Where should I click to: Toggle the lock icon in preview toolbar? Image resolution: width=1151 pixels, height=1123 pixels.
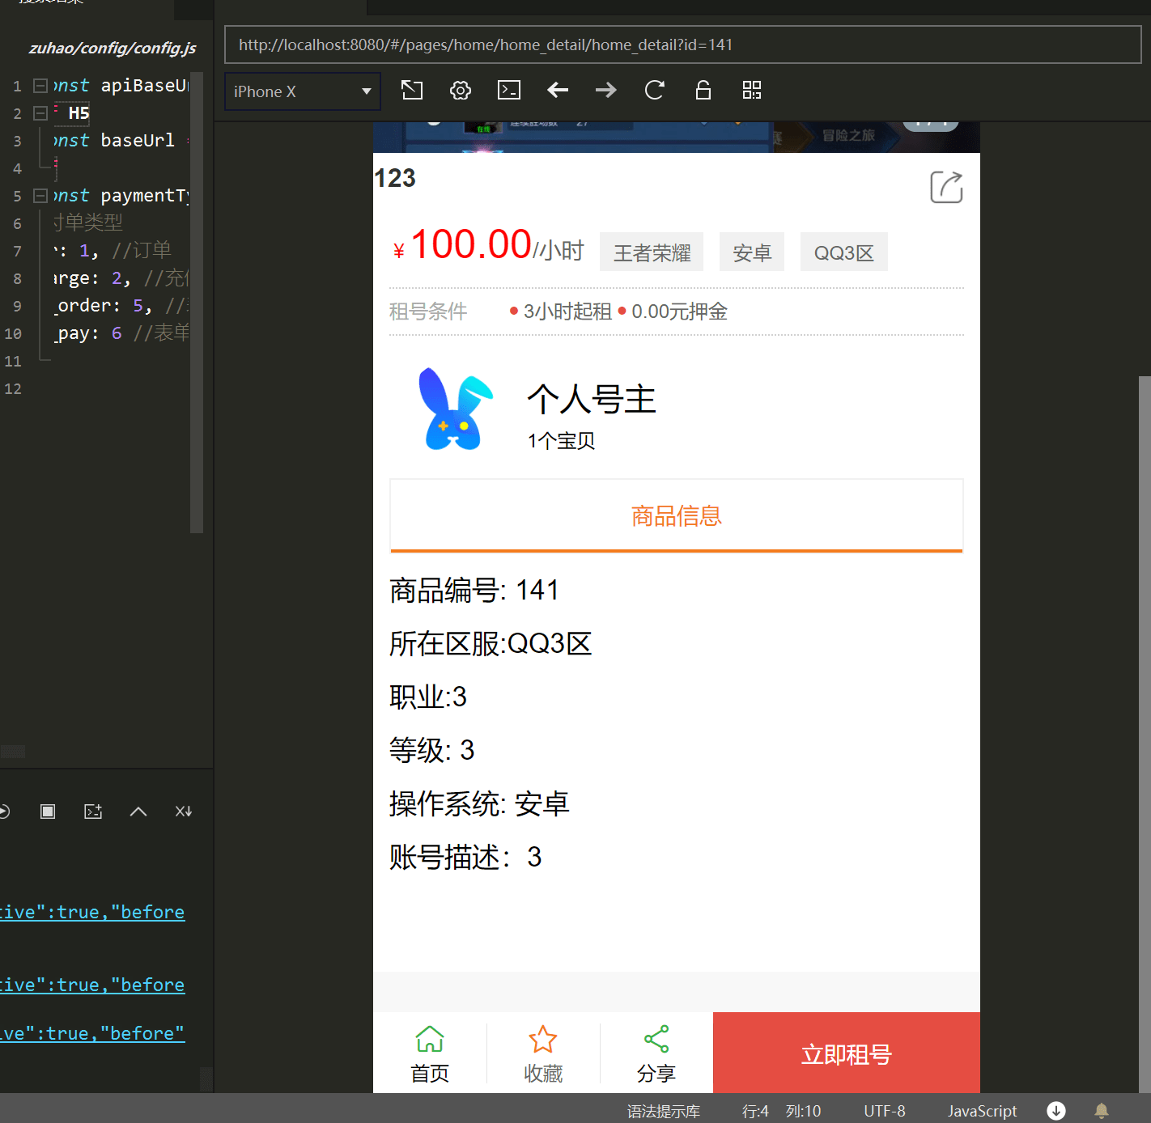pos(703,90)
